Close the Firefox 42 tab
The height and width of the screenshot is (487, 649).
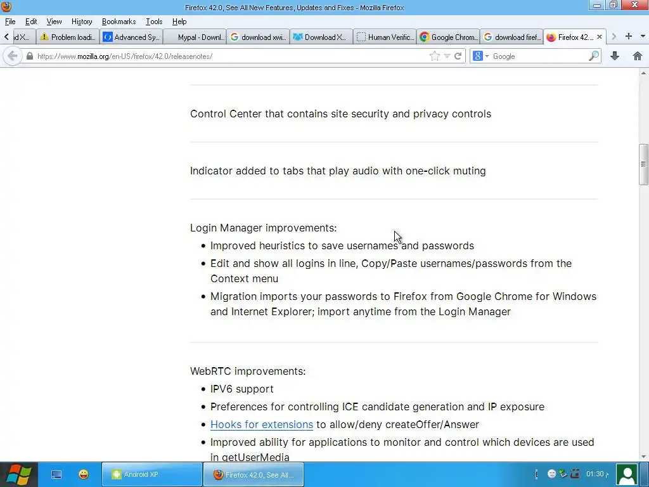coord(600,37)
